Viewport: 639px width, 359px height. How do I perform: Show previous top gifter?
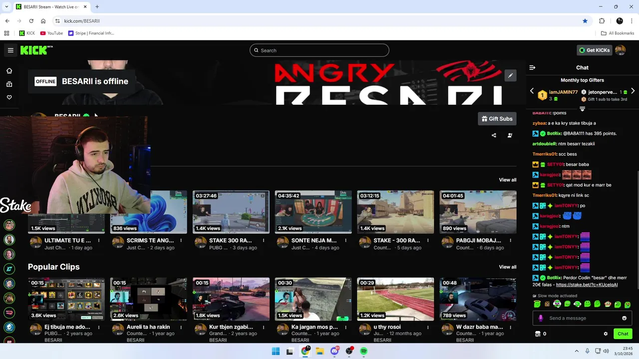[532, 91]
